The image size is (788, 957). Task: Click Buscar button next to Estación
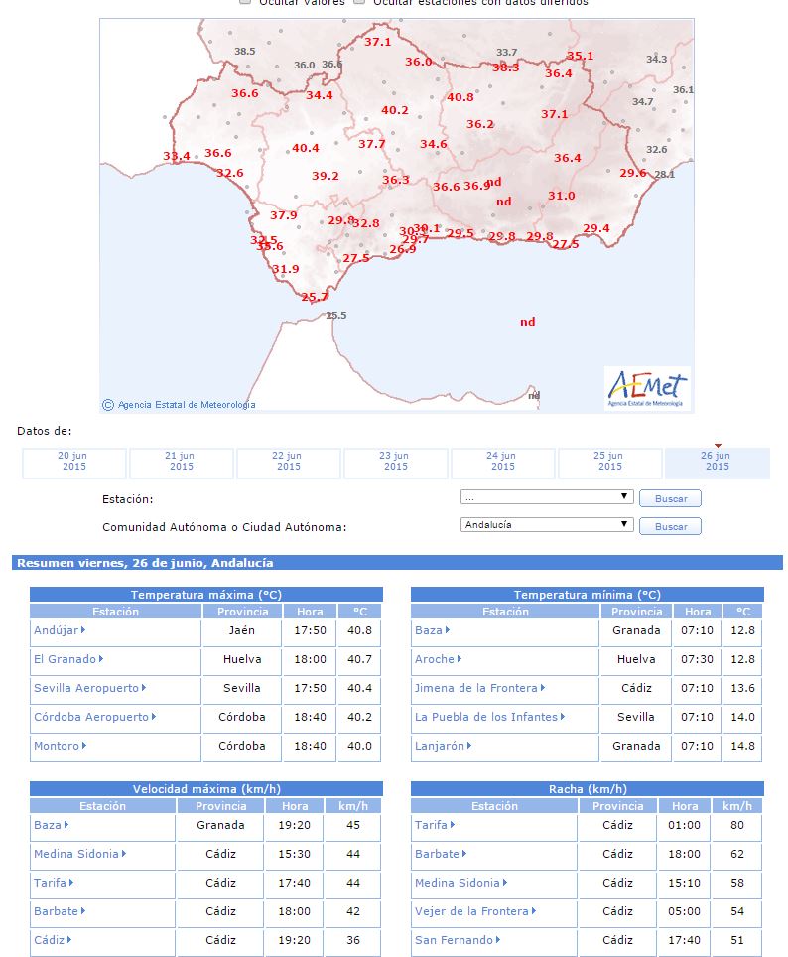click(670, 498)
